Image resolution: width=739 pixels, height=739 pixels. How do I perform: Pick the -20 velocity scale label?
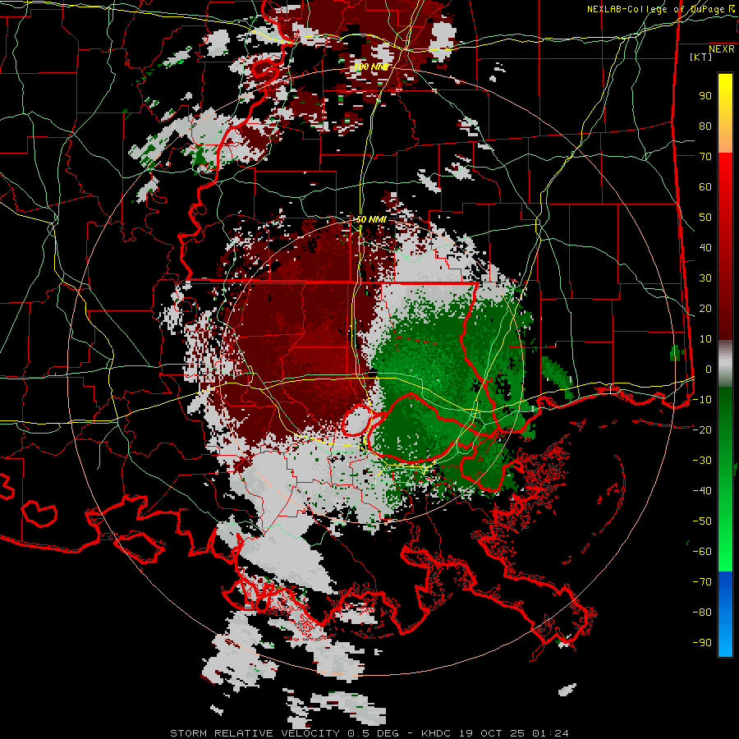[x=702, y=429]
